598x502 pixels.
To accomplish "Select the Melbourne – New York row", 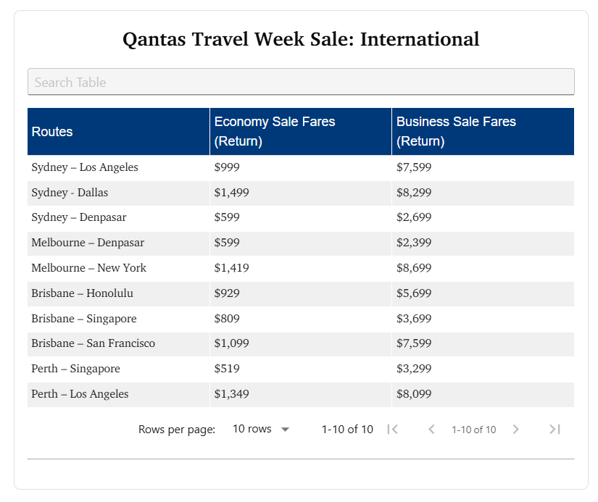I will [88, 268].
